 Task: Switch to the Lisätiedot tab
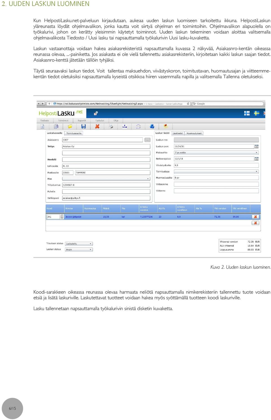178,133
